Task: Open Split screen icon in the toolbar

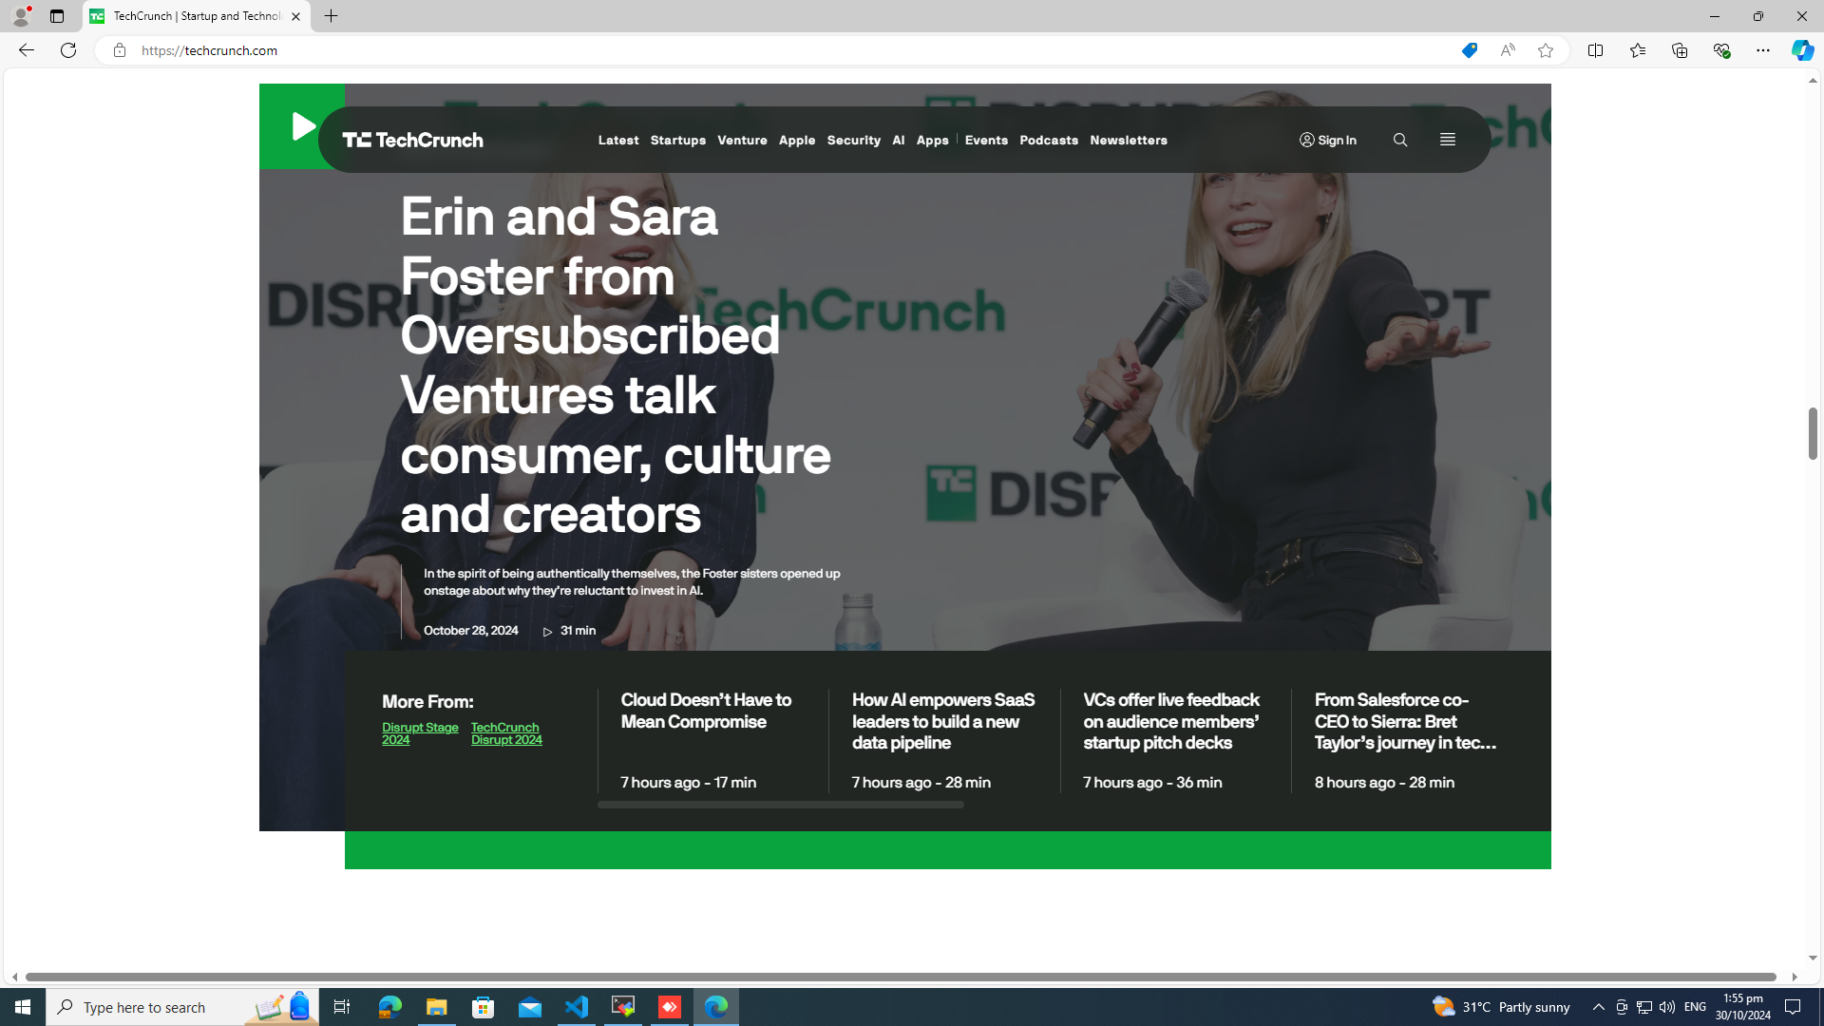Action: coord(1595,50)
